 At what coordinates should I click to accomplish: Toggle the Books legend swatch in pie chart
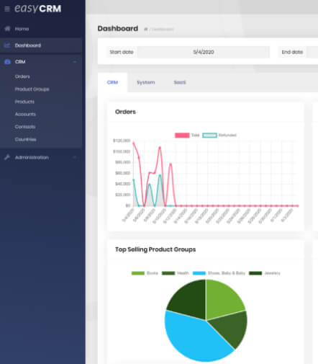coord(138,273)
